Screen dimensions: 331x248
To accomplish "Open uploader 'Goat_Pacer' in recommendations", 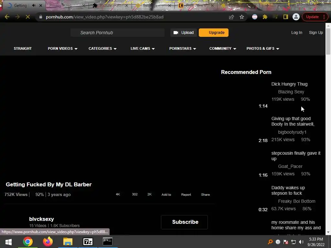I will click(290, 166).
